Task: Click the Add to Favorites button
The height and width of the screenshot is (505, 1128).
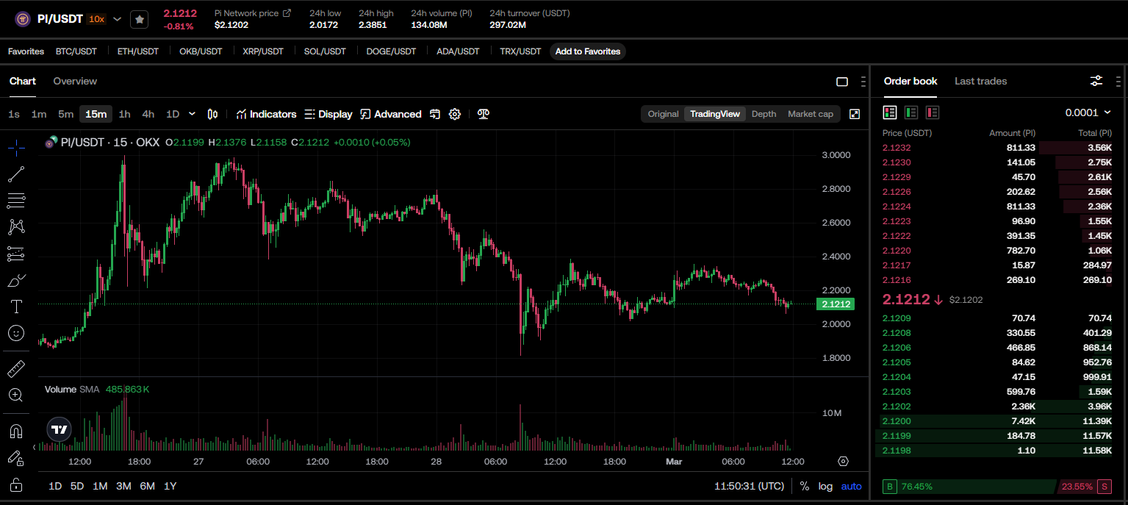Action: coord(588,51)
